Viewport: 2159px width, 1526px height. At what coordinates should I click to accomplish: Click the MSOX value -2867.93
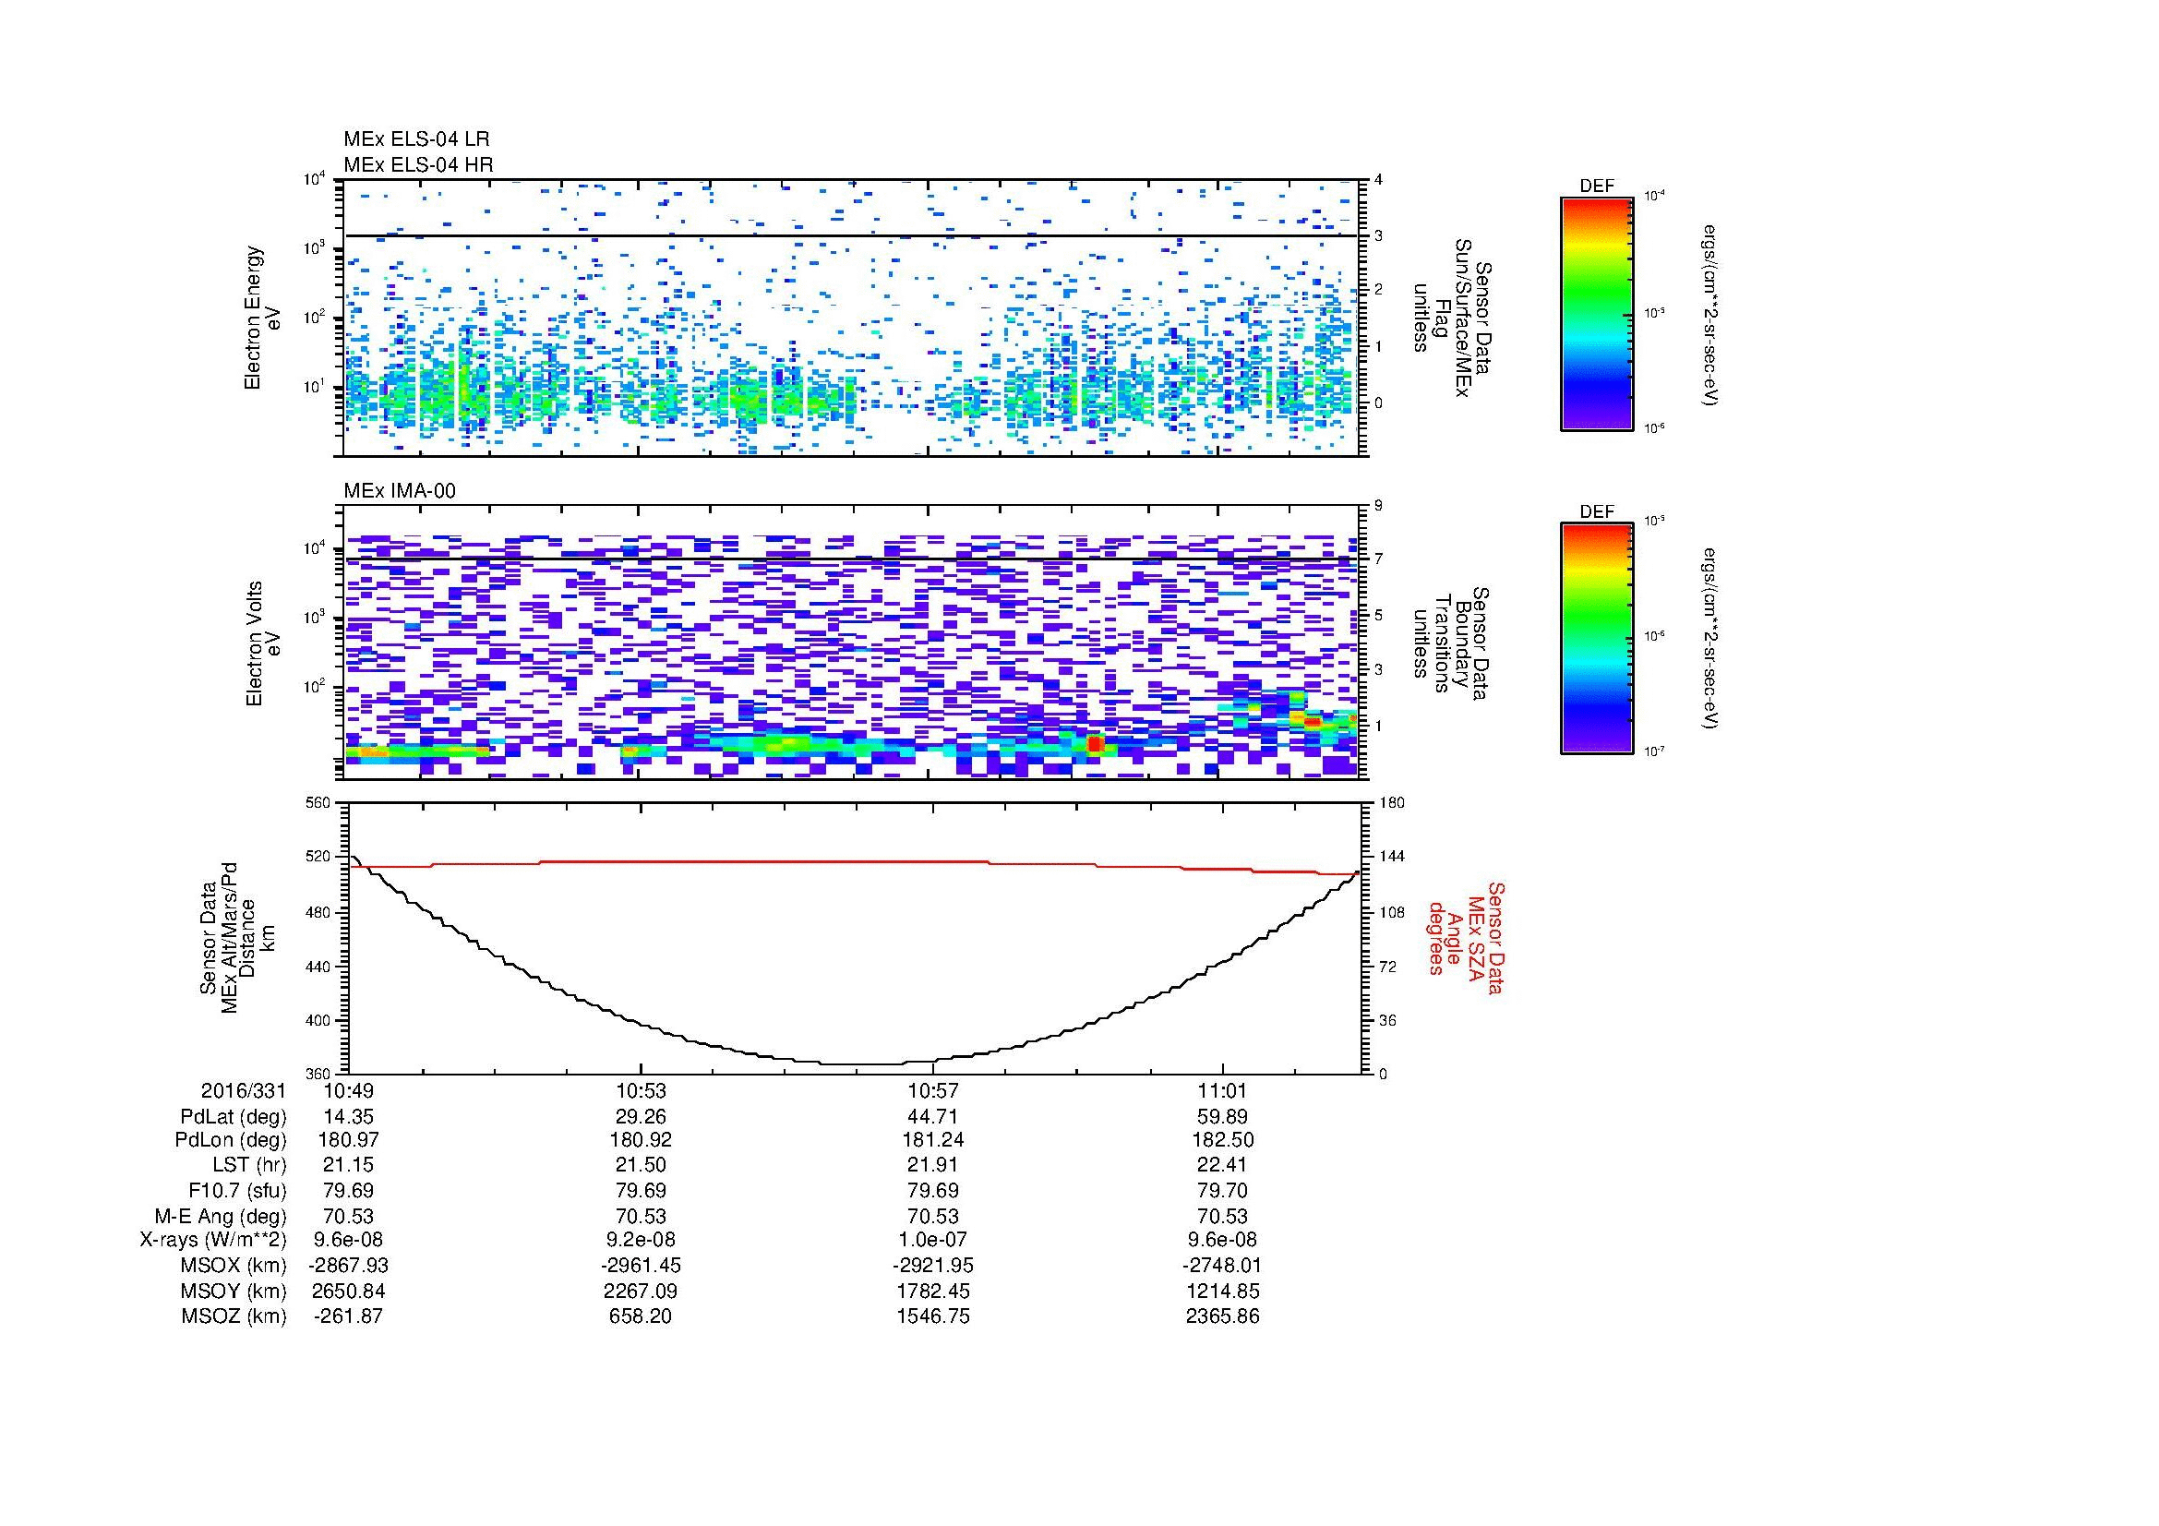[x=348, y=1266]
